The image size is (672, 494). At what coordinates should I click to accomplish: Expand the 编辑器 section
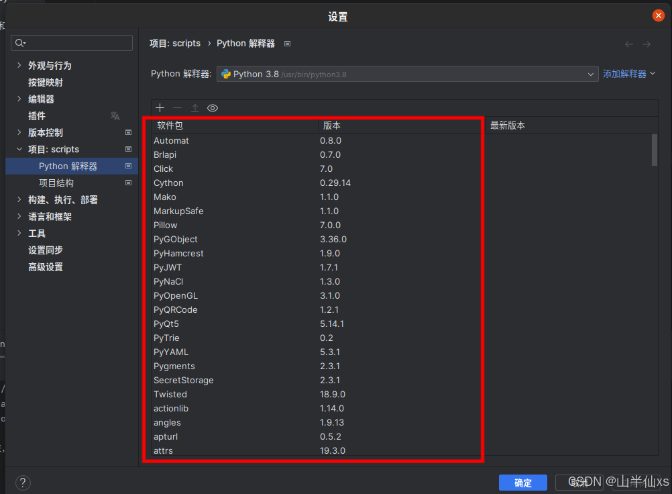coord(19,99)
